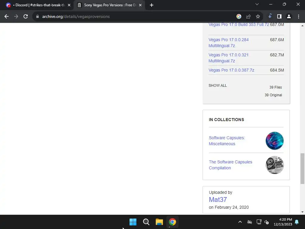Reload the archive.org page
Viewport: 305px width, 229px height.
coord(26,17)
